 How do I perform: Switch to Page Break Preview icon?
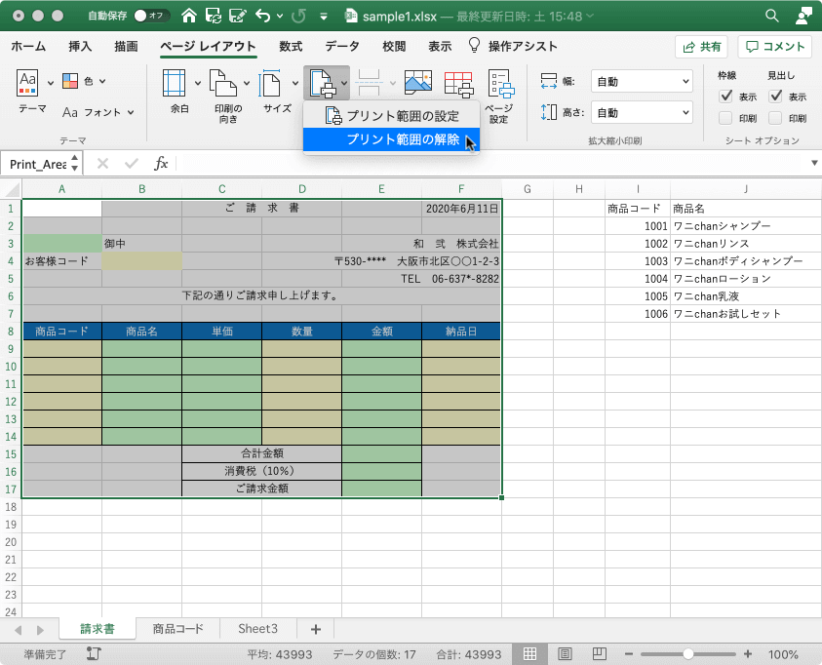tap(600, 653)
